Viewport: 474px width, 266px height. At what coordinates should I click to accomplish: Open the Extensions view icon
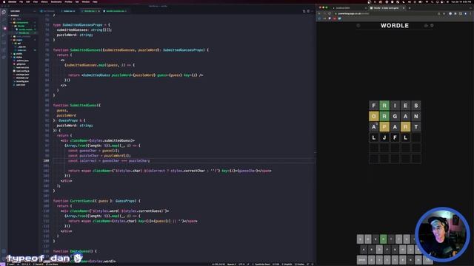tap(4, 50)
